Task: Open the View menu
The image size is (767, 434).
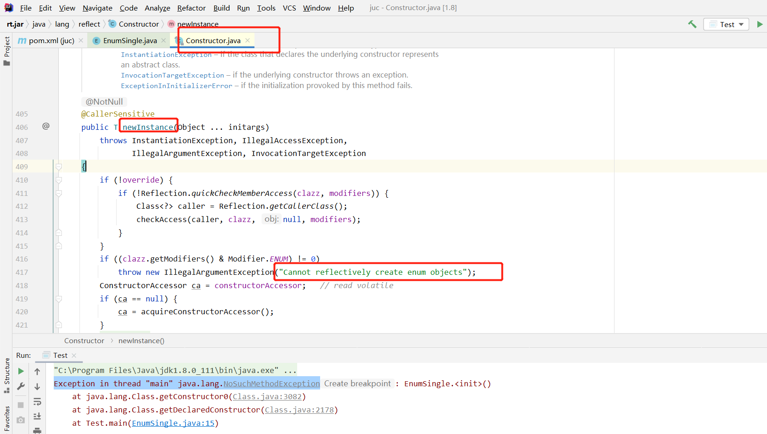Action: click(x=67, y=8)
